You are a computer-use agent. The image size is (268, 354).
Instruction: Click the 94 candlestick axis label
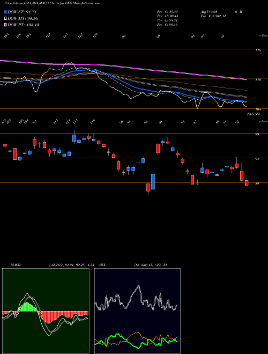click(x=257, y=159)
